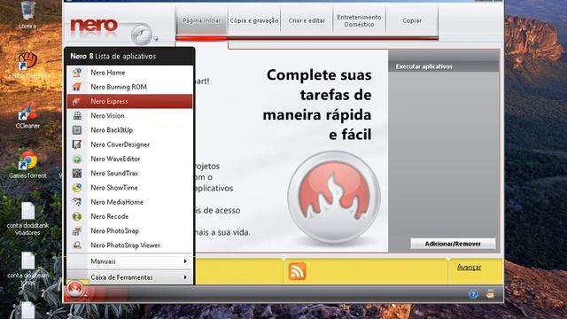Switch to the Entretenimento Doméstico tab

tap(359, 20)
